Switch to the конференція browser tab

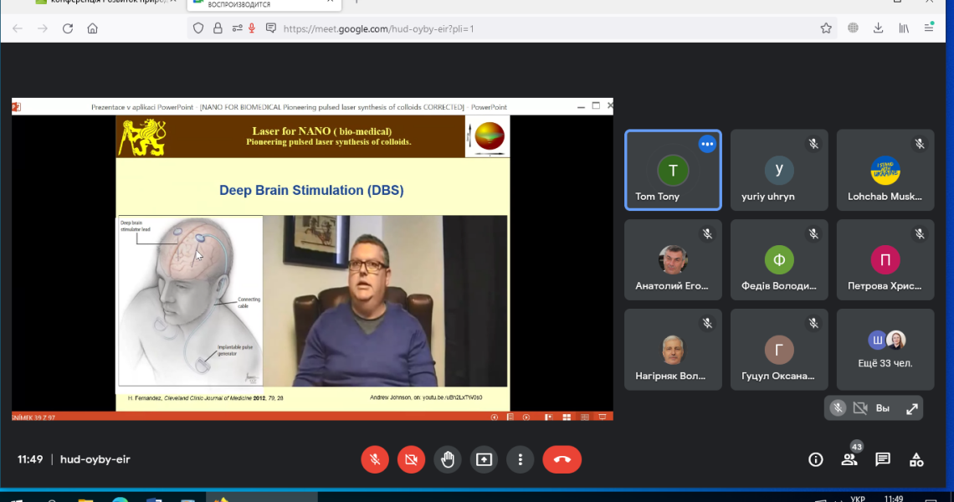click(x=104, y=3)
